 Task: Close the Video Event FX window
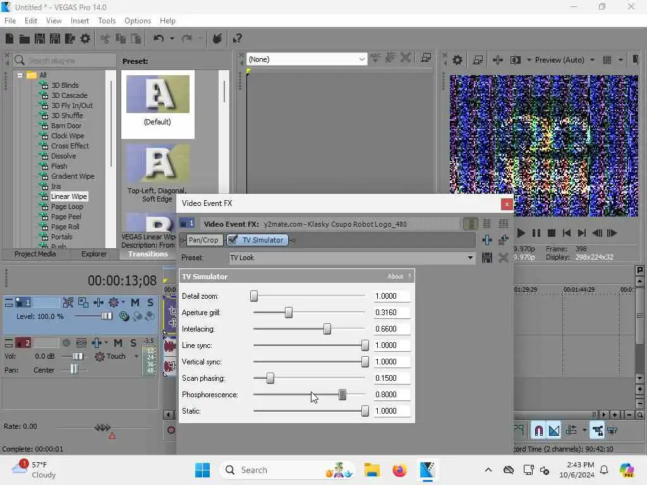pyautogui.click(x=507, y=204)
